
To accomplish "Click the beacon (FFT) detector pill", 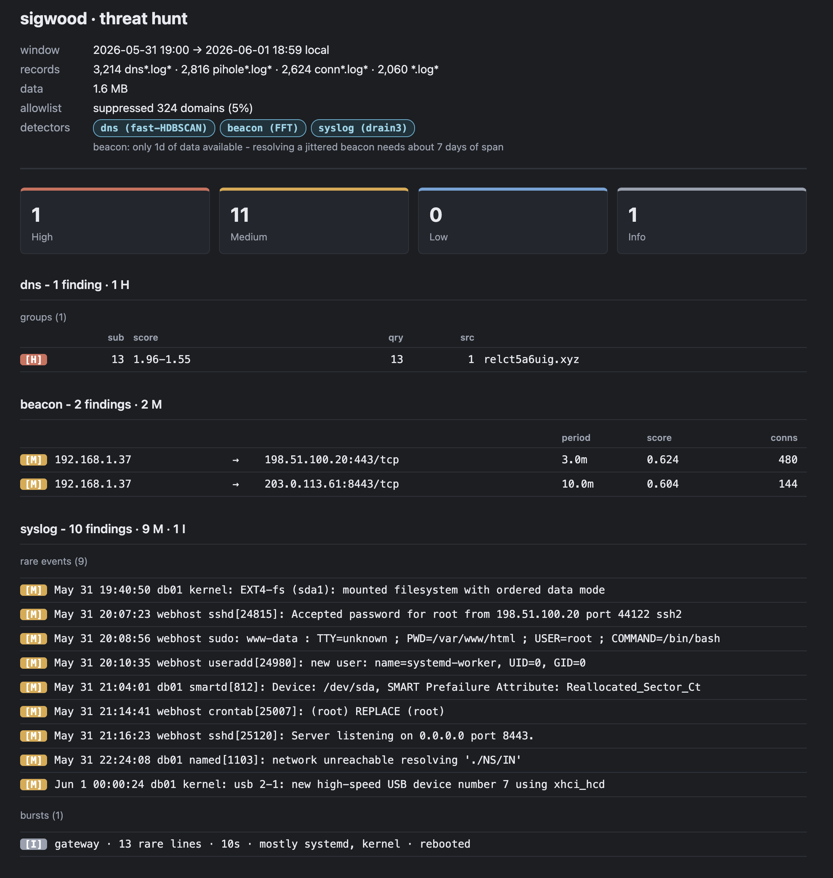I will 263,128.
